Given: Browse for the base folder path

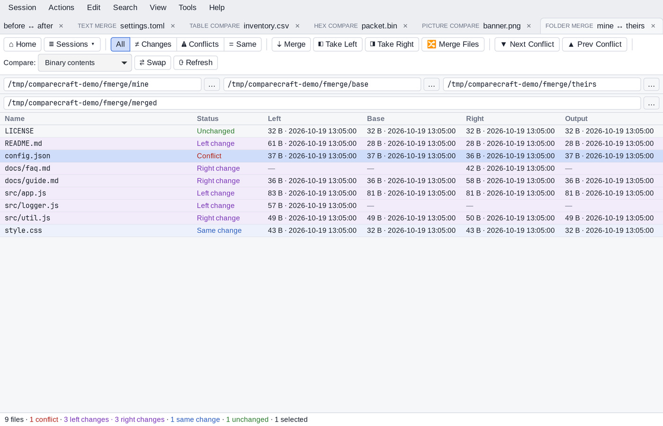Looking at the screenshot, I should 431,84.
